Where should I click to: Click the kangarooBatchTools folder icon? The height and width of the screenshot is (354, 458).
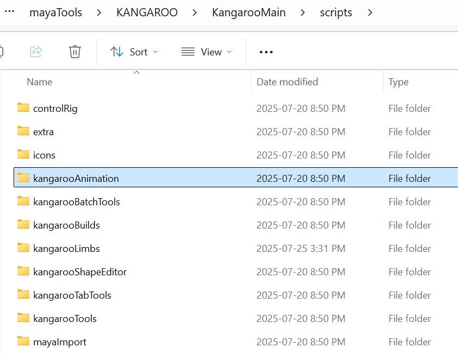coord(23,201)
